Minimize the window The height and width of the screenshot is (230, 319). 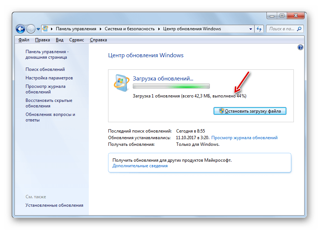pyautogui.click(x=272, y=16)
